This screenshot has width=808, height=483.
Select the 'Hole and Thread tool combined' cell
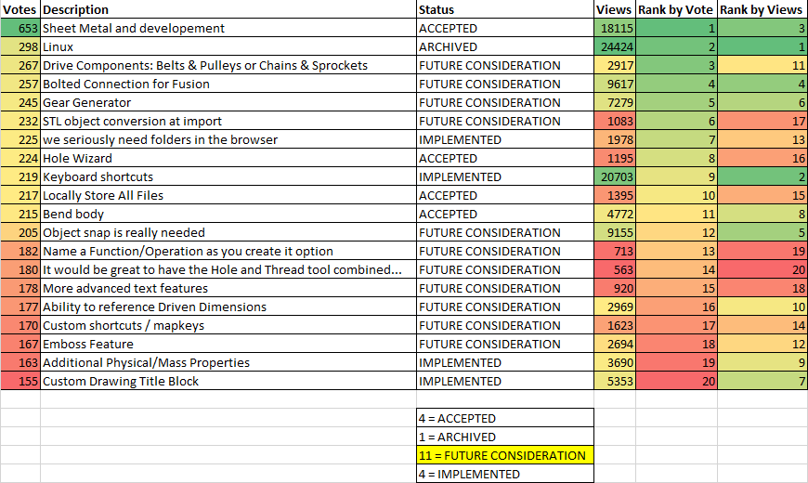pos(228,269)
